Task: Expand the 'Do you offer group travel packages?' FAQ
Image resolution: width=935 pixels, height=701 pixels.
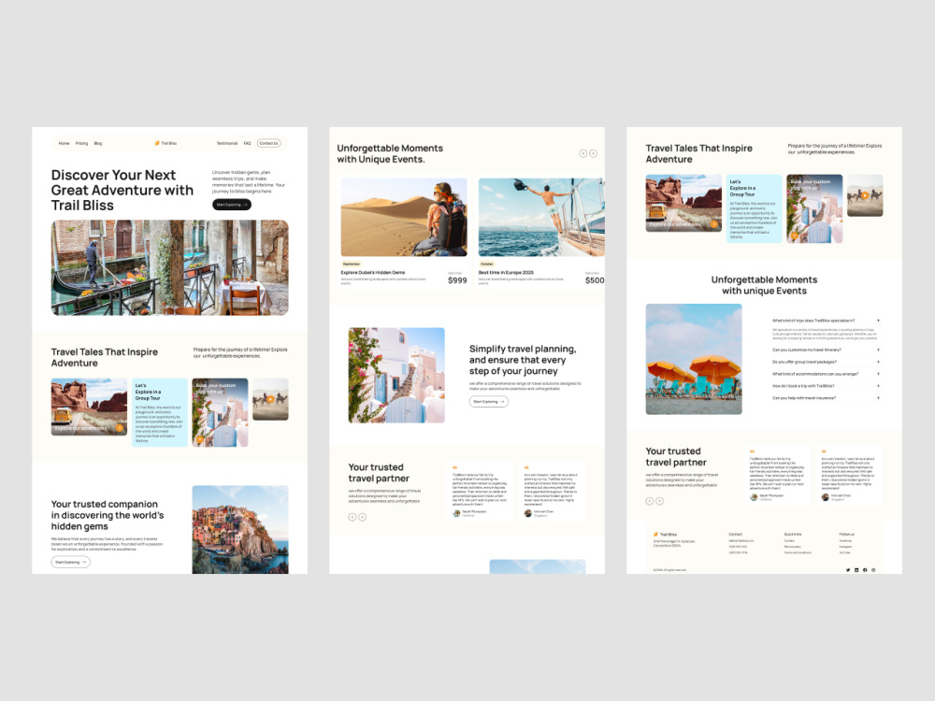Action: click(826, 362)
